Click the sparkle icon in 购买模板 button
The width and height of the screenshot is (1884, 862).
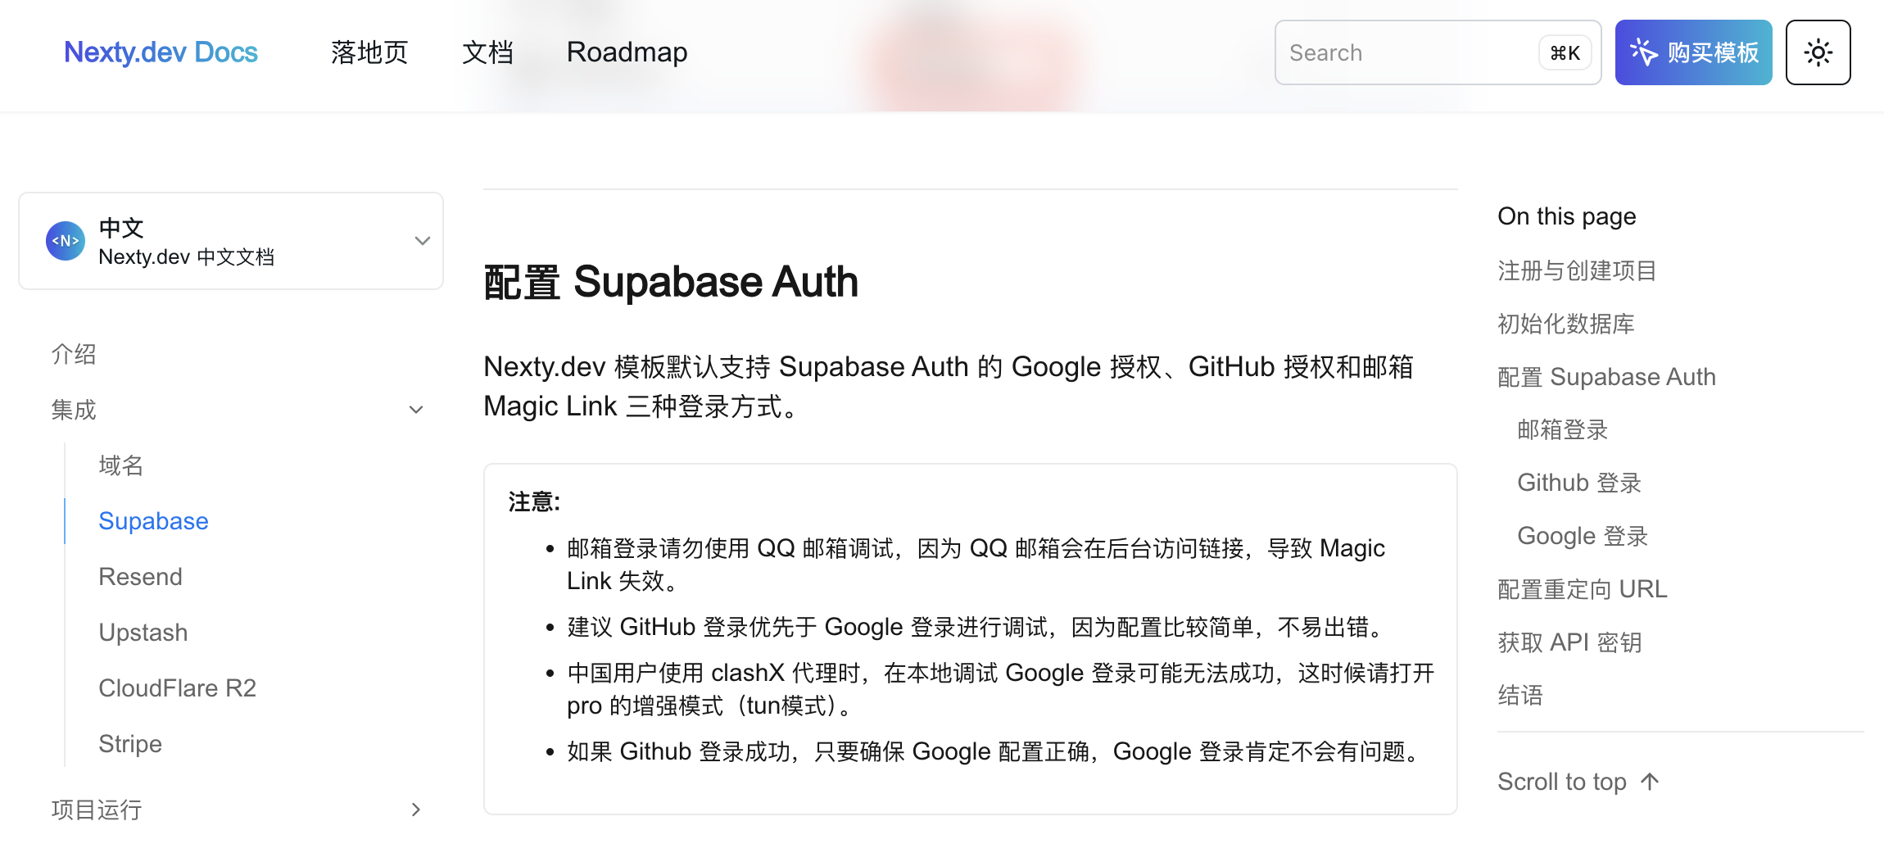(x=1643, y=52)
